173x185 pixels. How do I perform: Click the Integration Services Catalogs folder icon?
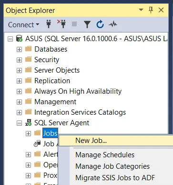[x=29, y=112]
